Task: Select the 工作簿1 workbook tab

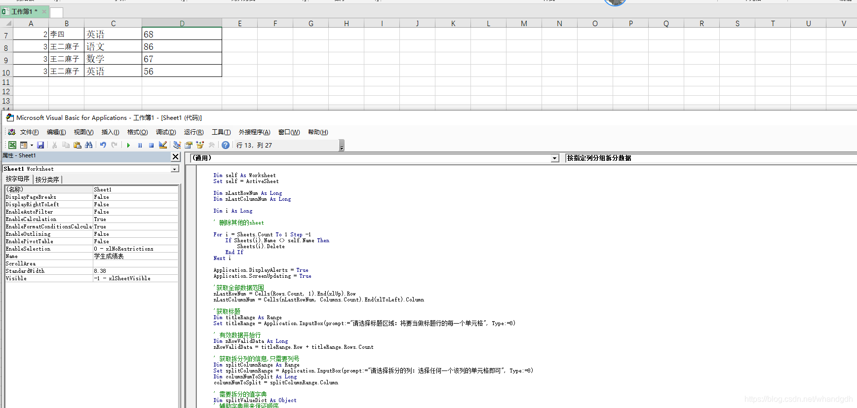Action: 24,11
